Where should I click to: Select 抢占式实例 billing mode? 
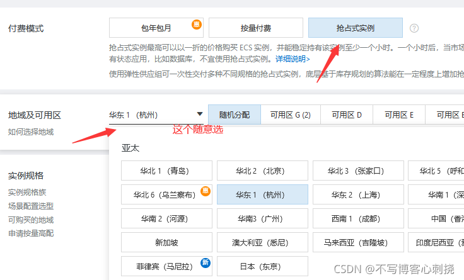point(356,28)
